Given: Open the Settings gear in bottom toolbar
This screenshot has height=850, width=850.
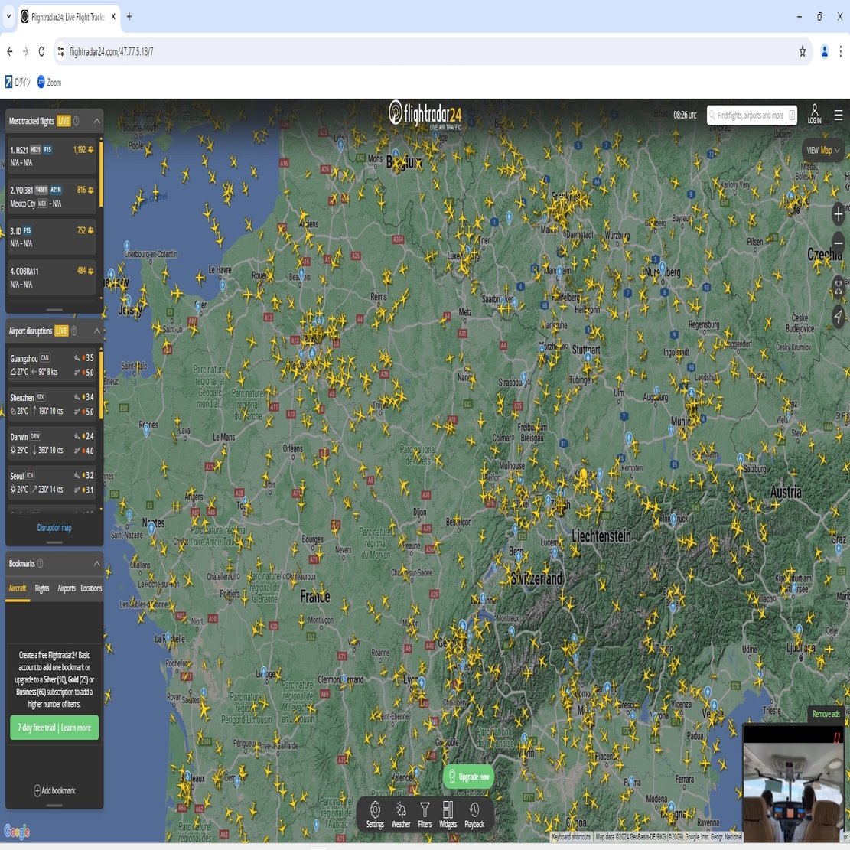Looking at the screenshot, I should [x=375, y=816].
